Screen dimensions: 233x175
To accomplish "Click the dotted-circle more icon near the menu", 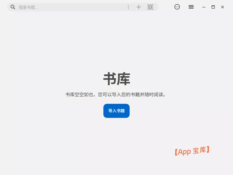I will [177, 7].
